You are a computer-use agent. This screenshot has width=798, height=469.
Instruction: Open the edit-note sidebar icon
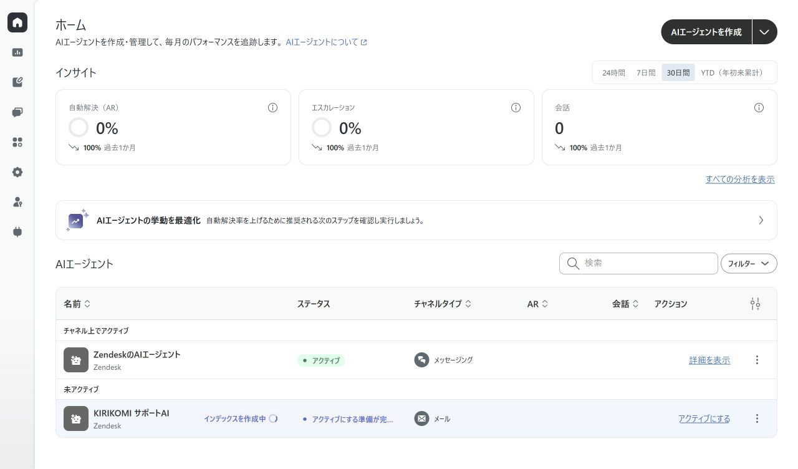click(17, 82)
